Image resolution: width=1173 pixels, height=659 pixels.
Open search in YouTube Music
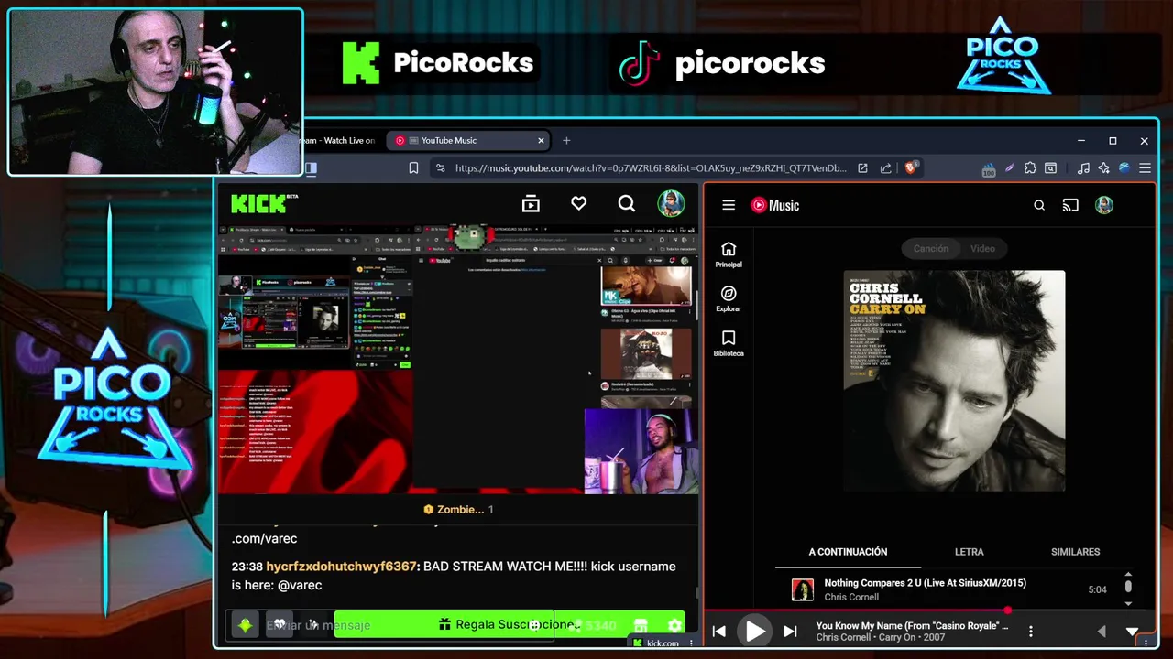(x=1039, y=205)
